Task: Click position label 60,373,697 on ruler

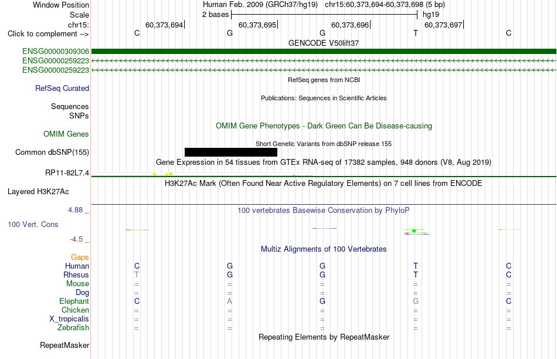Action: click(x=443, y=25)
